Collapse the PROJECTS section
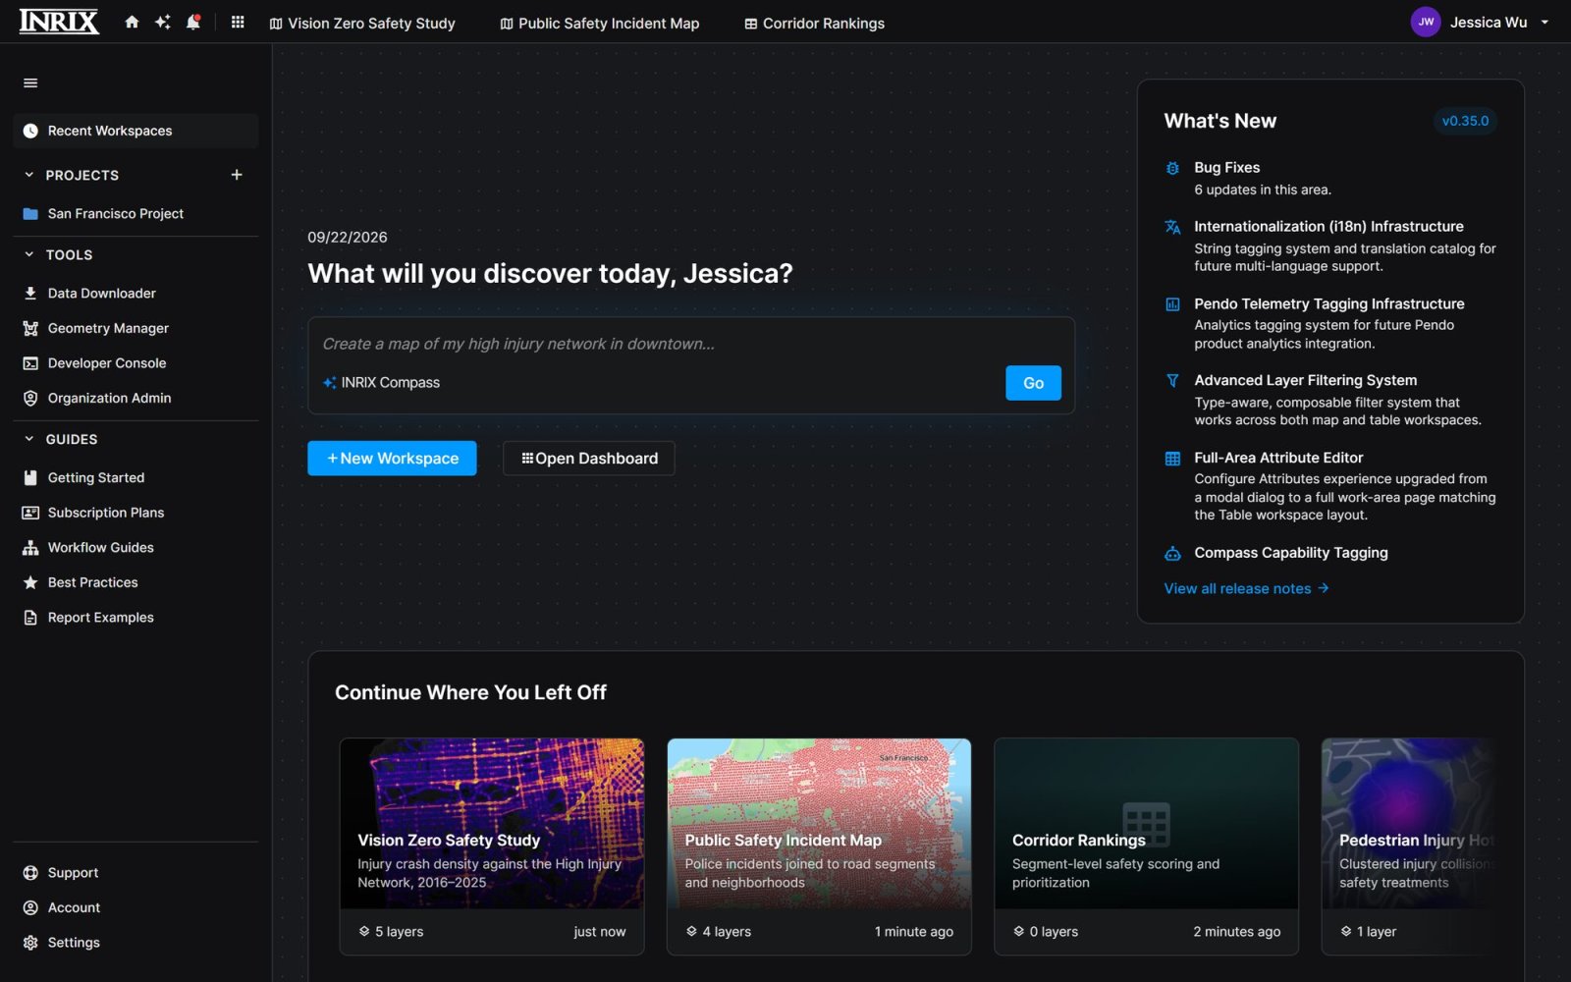This screenshot has height=982, width=1571. [29, 175]
